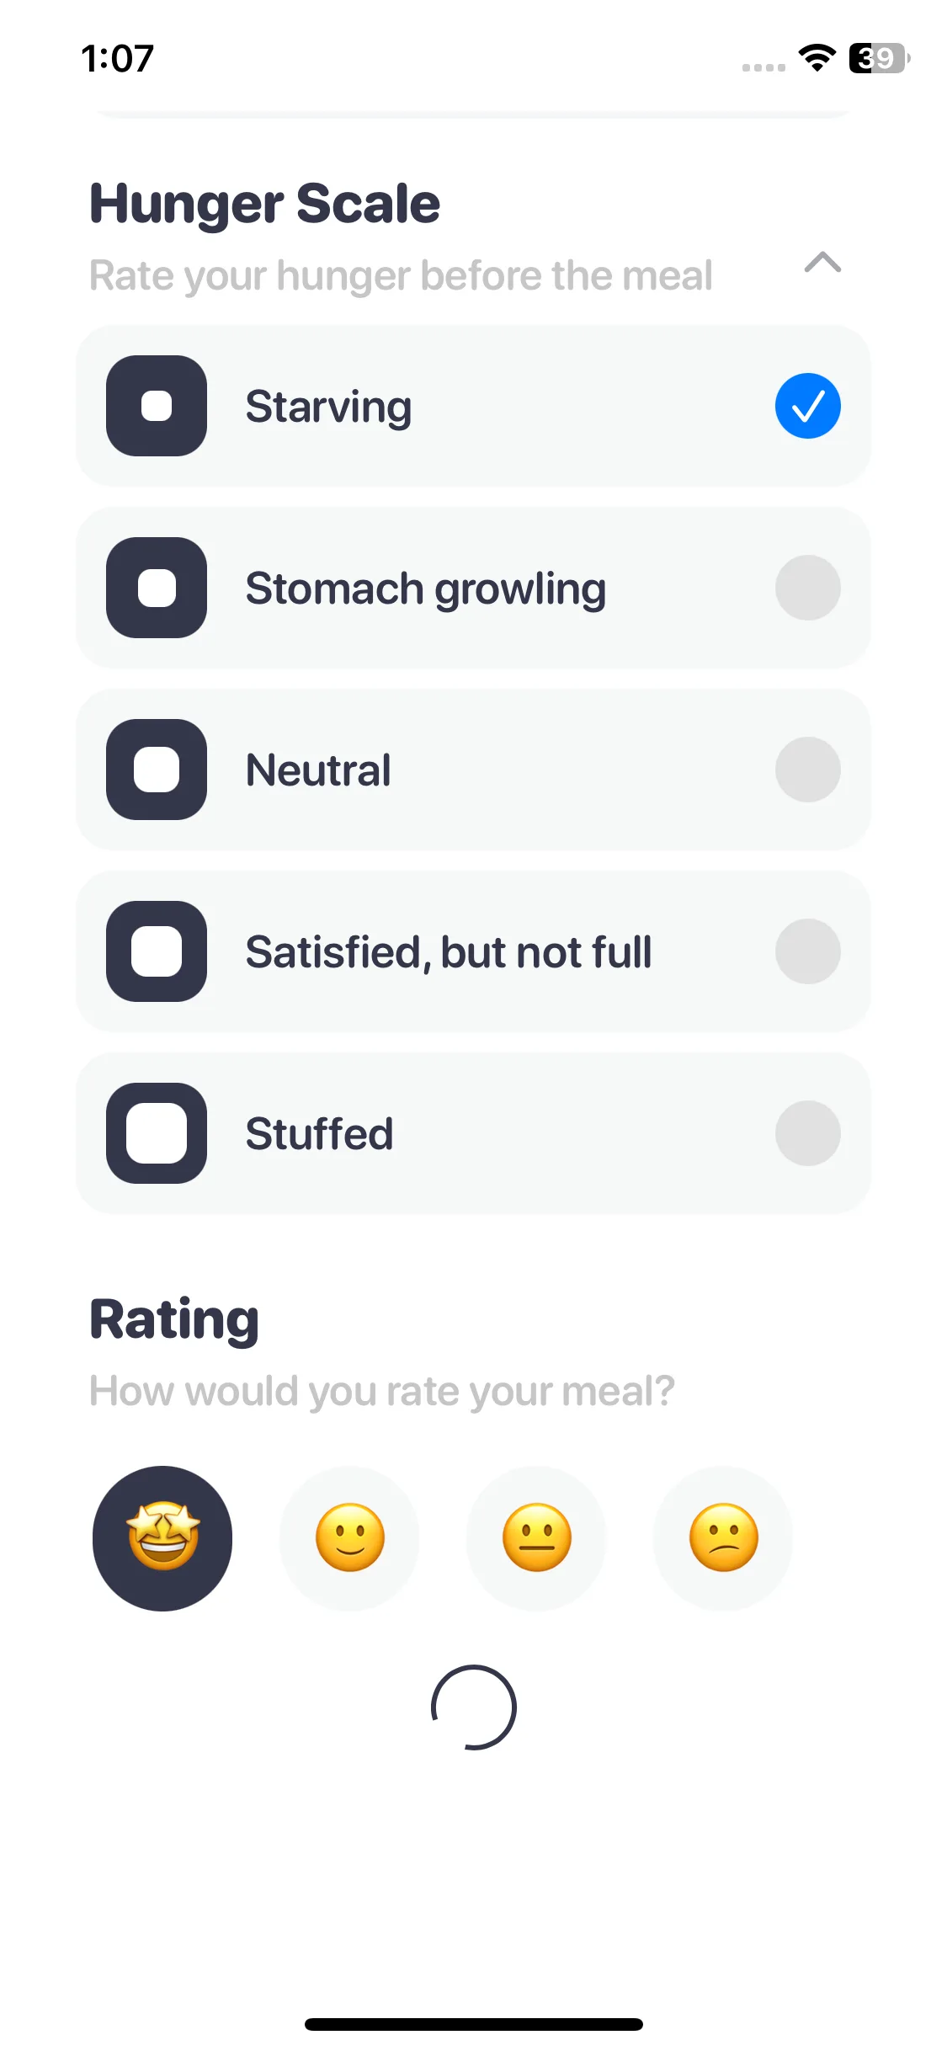Select the Stomach growling radio circle

[808, 588]
